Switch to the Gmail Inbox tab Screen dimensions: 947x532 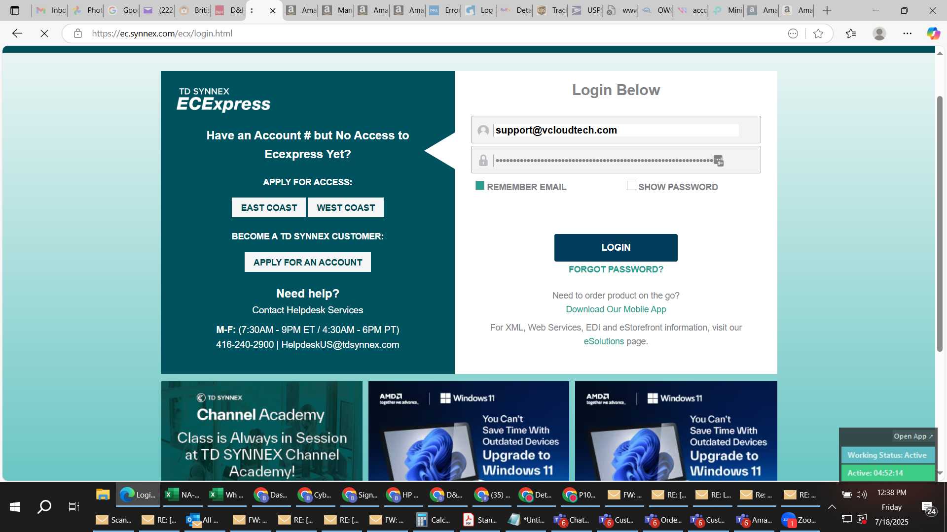(x=51, y=10)
